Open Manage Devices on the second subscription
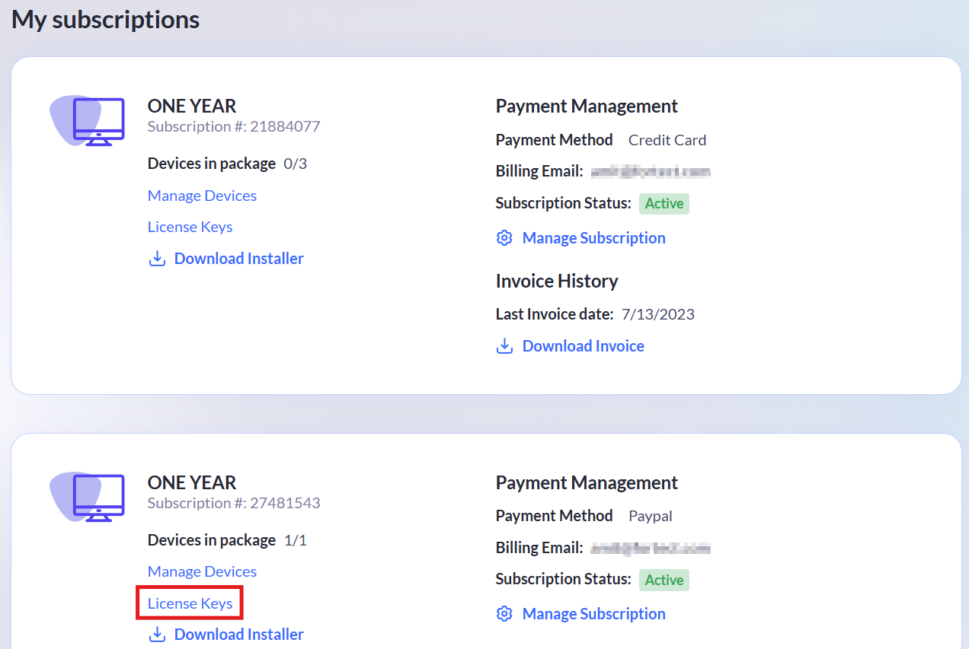This screenshot has height=649, width=969. (x=201, y=571)
